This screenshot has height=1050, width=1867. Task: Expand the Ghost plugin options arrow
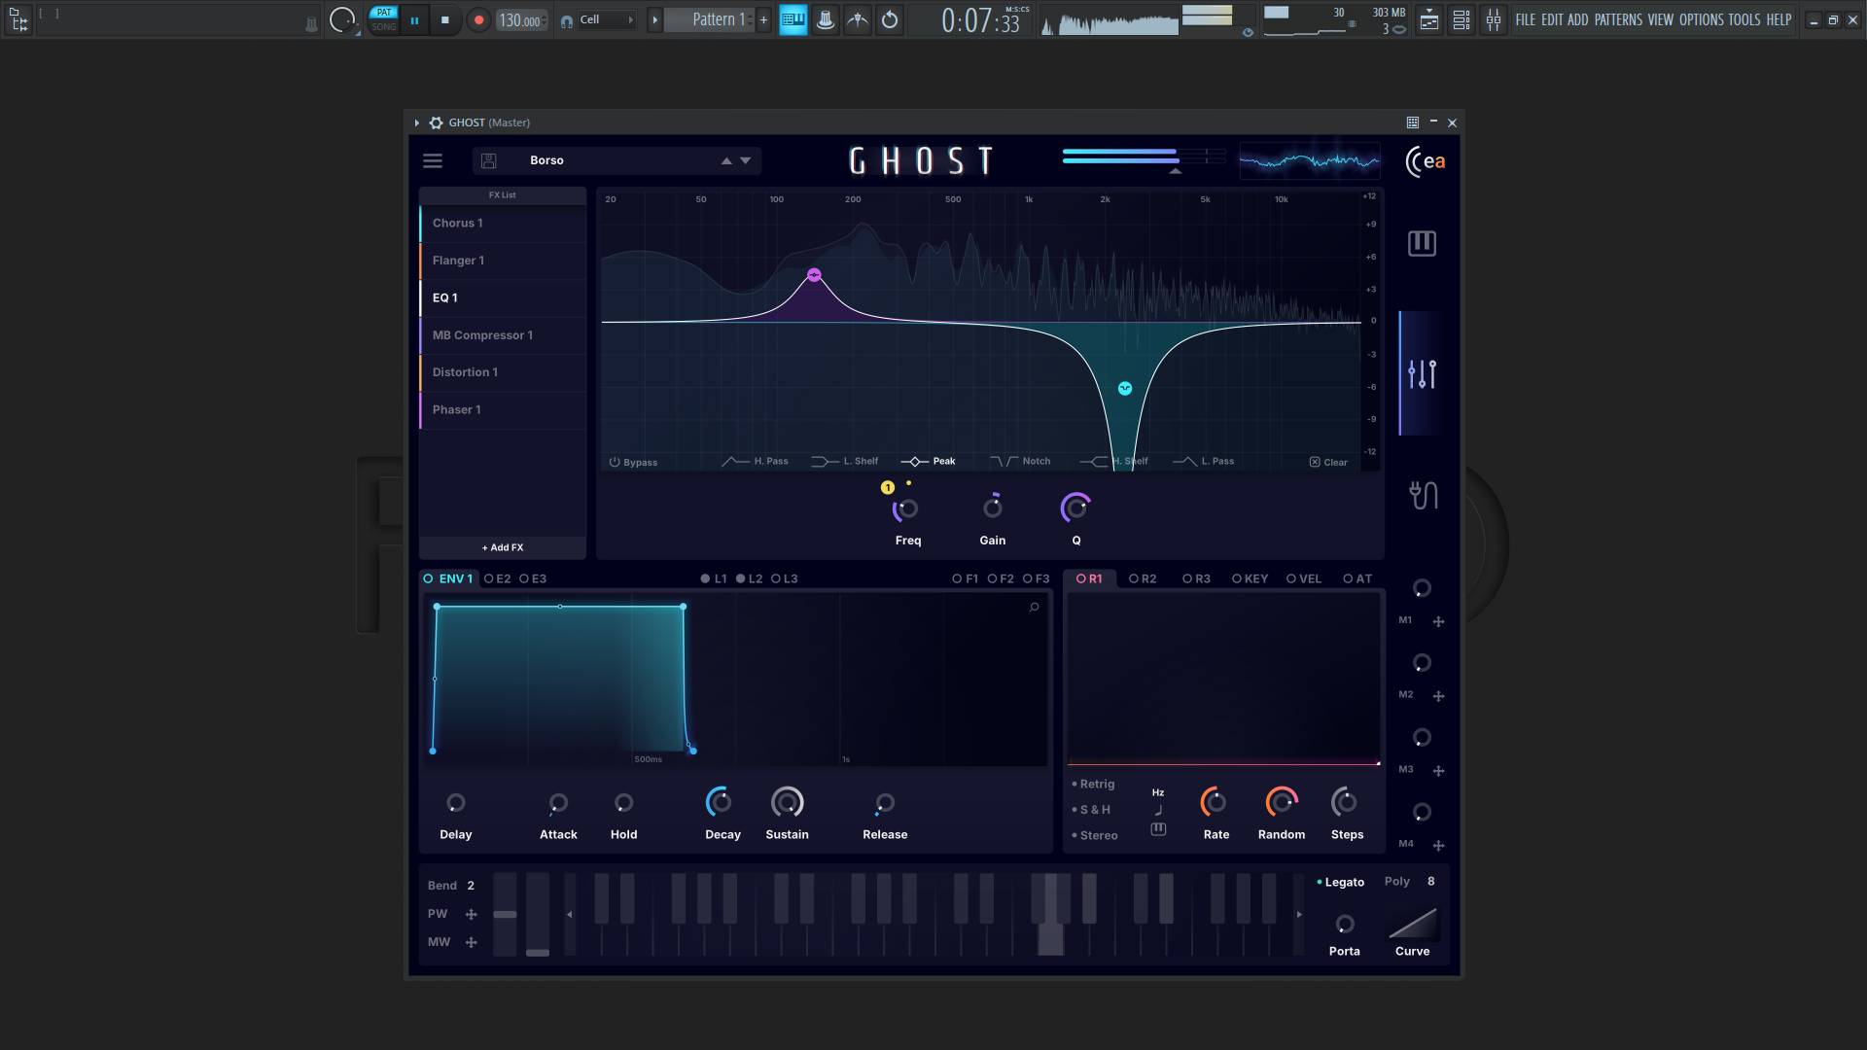416,123
